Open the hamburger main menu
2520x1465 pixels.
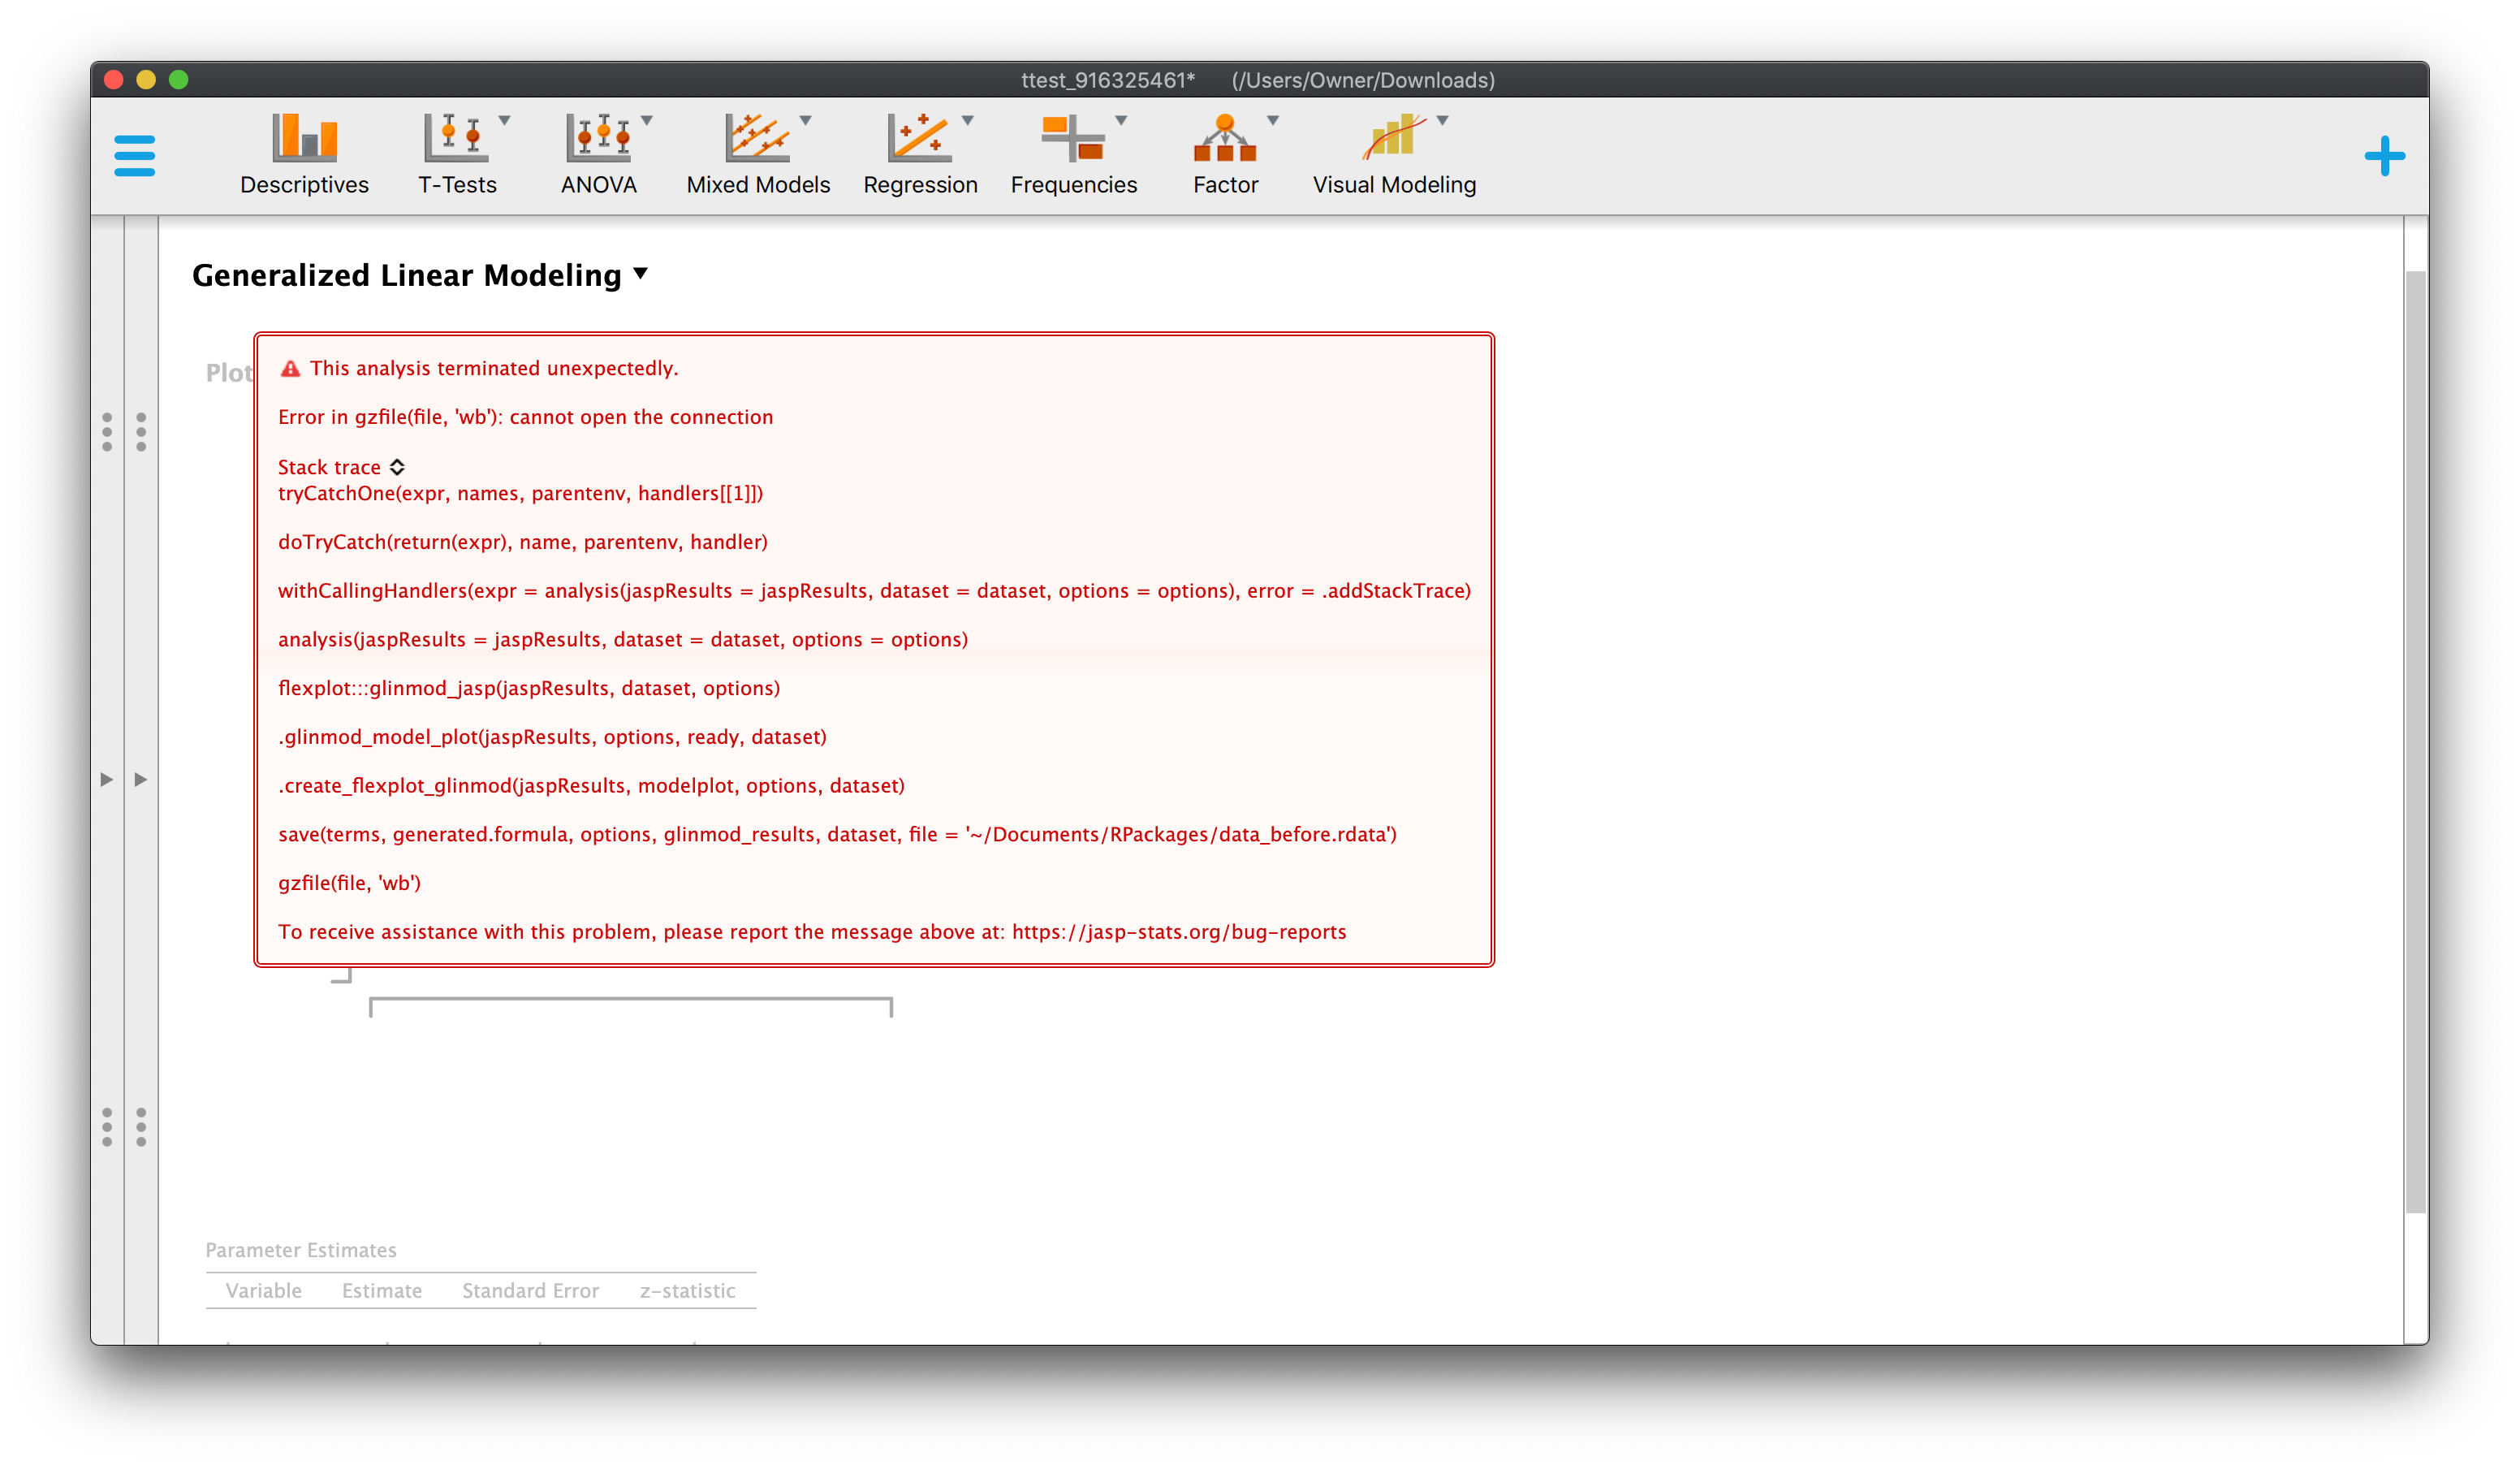[x=135, y=155]
